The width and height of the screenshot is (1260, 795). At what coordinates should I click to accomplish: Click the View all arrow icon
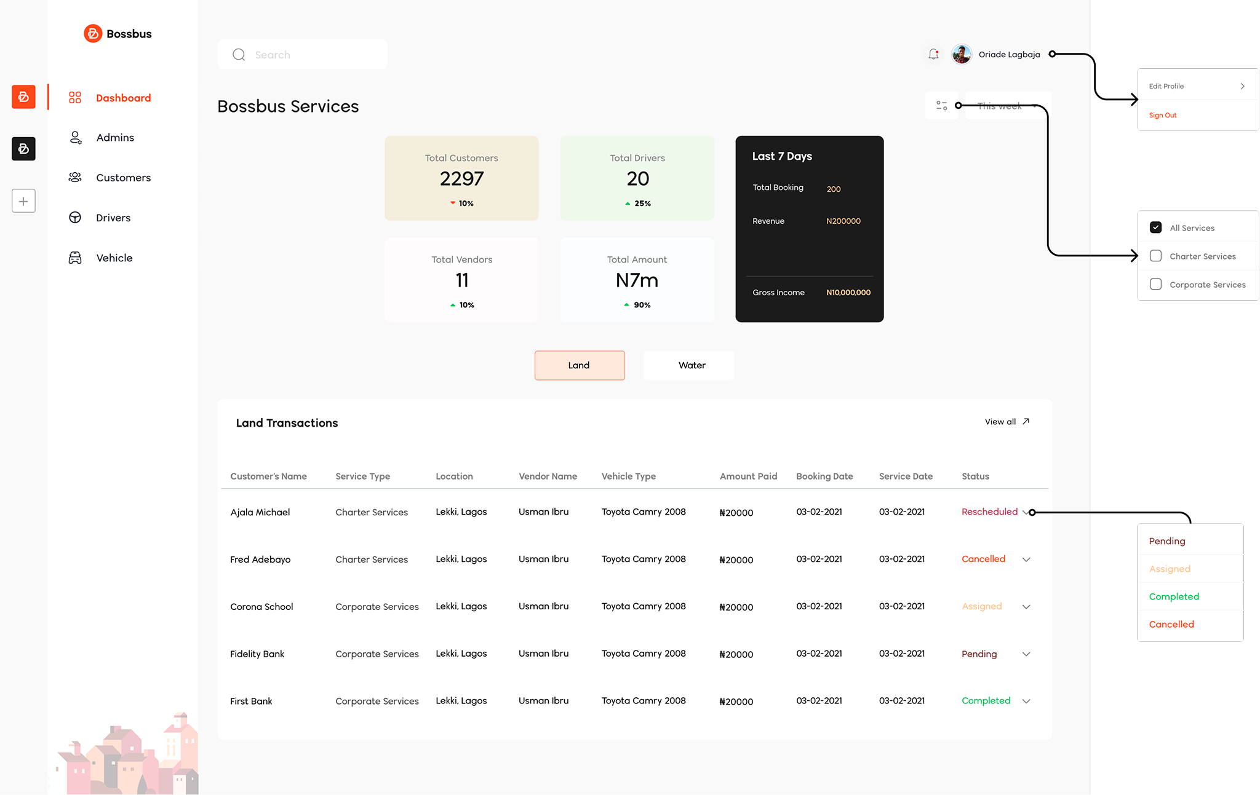click(1026, 422)
